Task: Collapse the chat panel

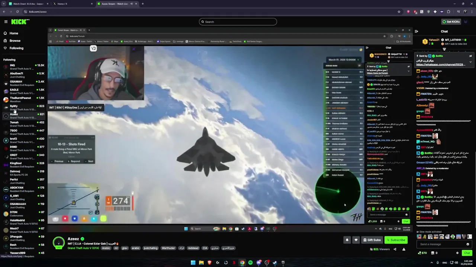Action: [x=416, y=32]
